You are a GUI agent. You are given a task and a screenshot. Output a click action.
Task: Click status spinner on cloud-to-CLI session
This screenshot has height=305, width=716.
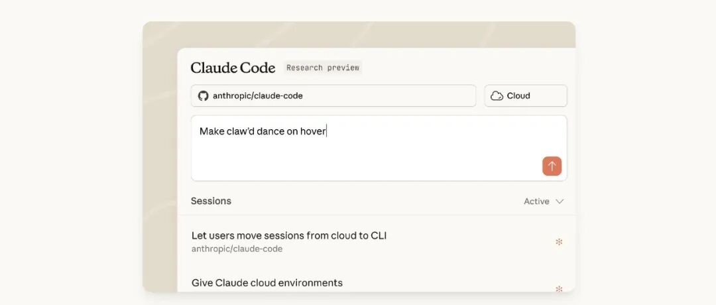click(x=559, y=242)
